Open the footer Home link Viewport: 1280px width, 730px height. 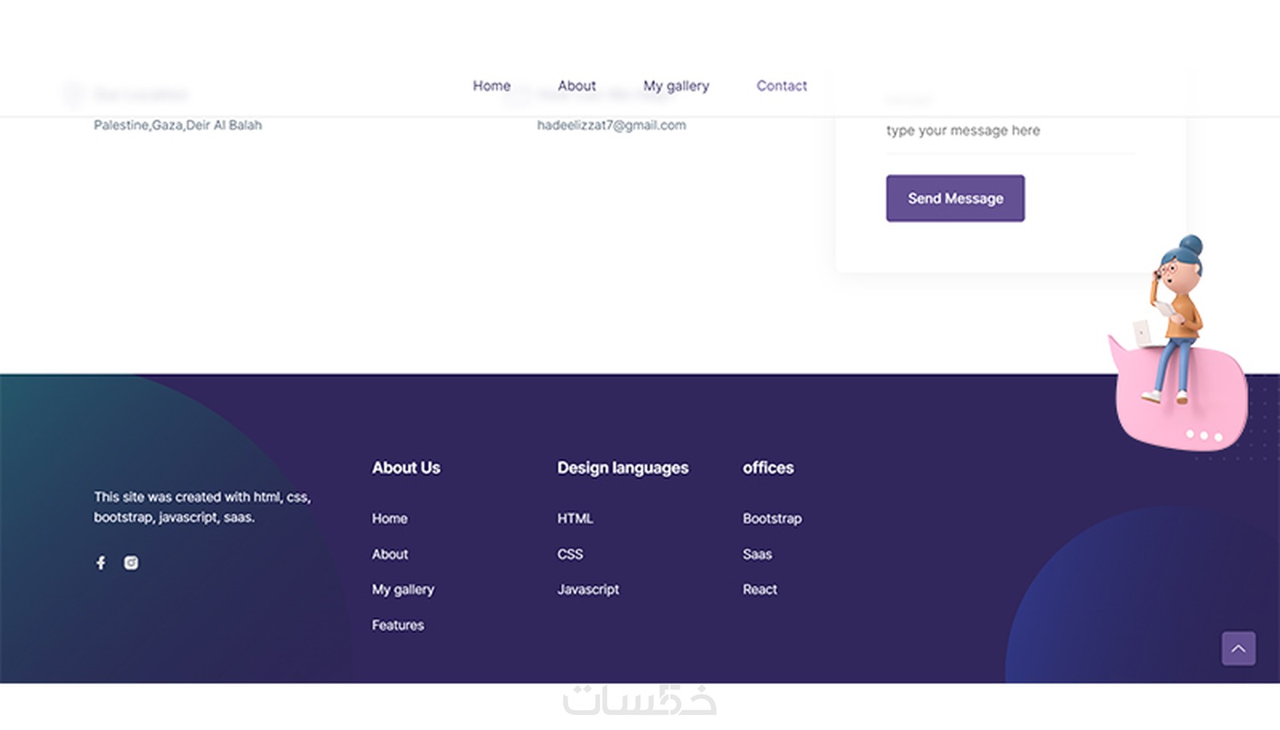click(x=389, y=519)
